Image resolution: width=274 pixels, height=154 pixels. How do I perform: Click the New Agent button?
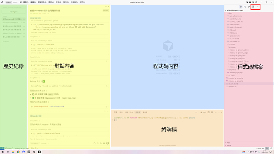pos(14,12)
